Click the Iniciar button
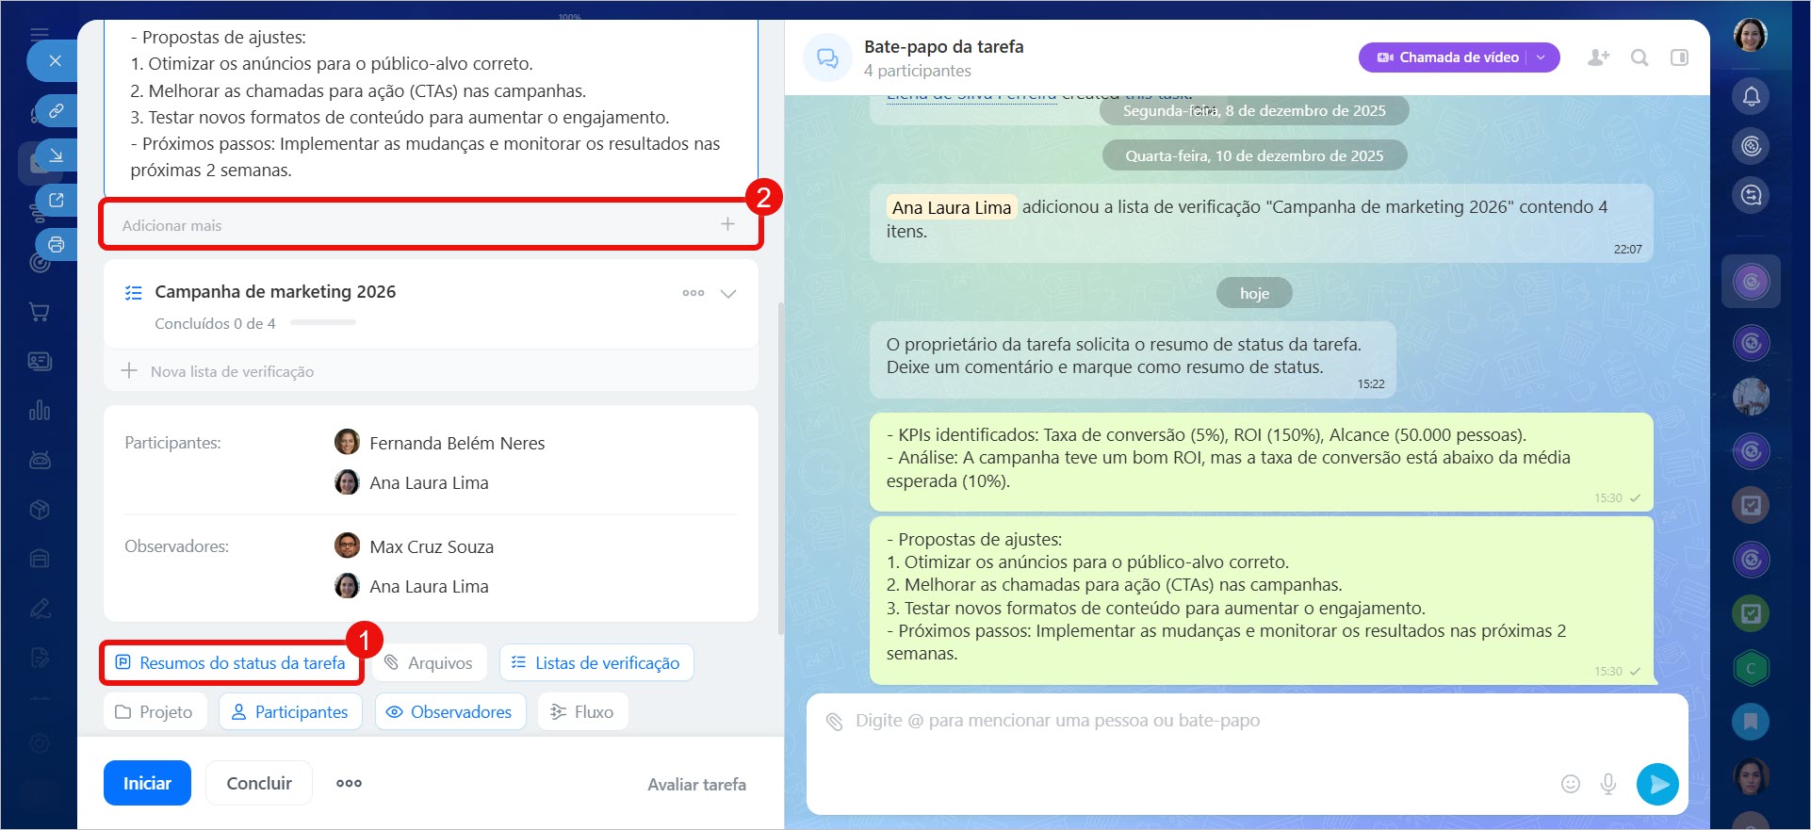Viewport: 1811px width, 830px height. (x=147, y=783)
